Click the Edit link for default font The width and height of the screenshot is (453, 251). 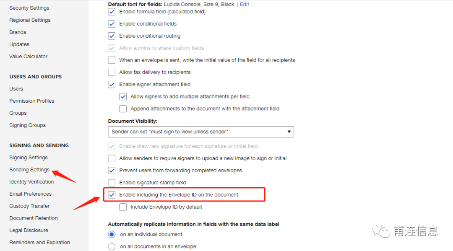coord(244,4)
